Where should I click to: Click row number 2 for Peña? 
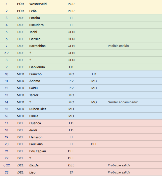7,11
